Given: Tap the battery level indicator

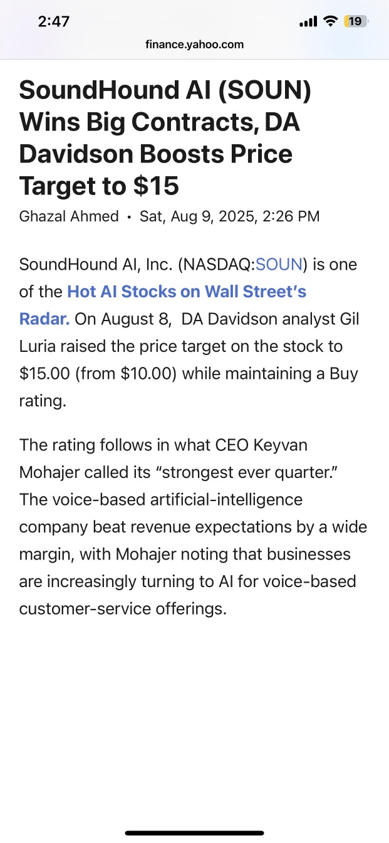Looking at the screenshot, I should coord(355,21).
